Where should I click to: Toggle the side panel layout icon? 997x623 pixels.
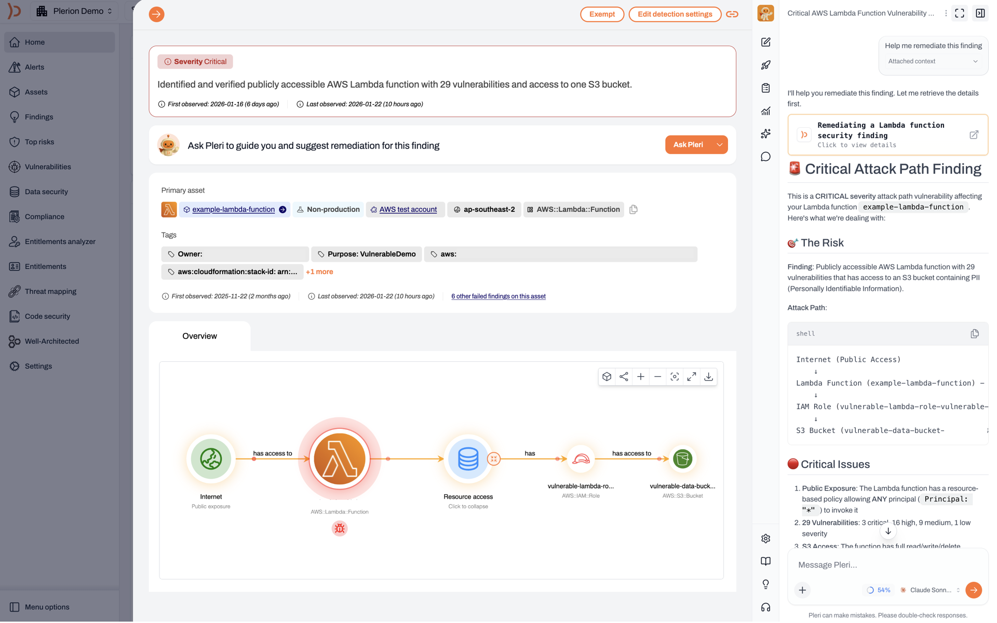point(980,13)
